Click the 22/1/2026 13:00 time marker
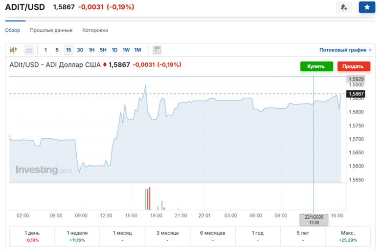Image resolution: width=385 pixels, height=250 pixels. pyautogui.click(x=314, y=220)
